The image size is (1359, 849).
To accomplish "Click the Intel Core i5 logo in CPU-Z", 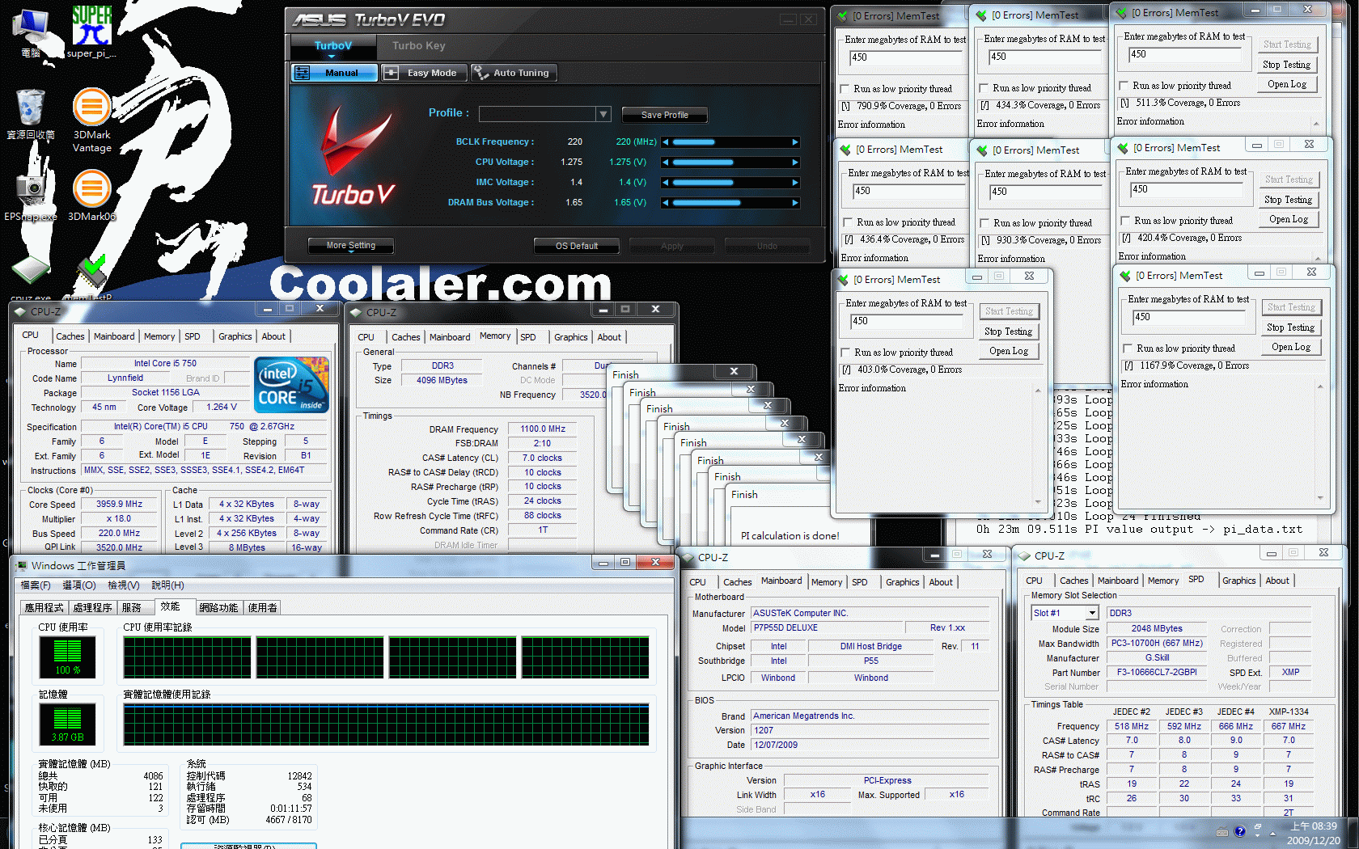I will [292, 385].
